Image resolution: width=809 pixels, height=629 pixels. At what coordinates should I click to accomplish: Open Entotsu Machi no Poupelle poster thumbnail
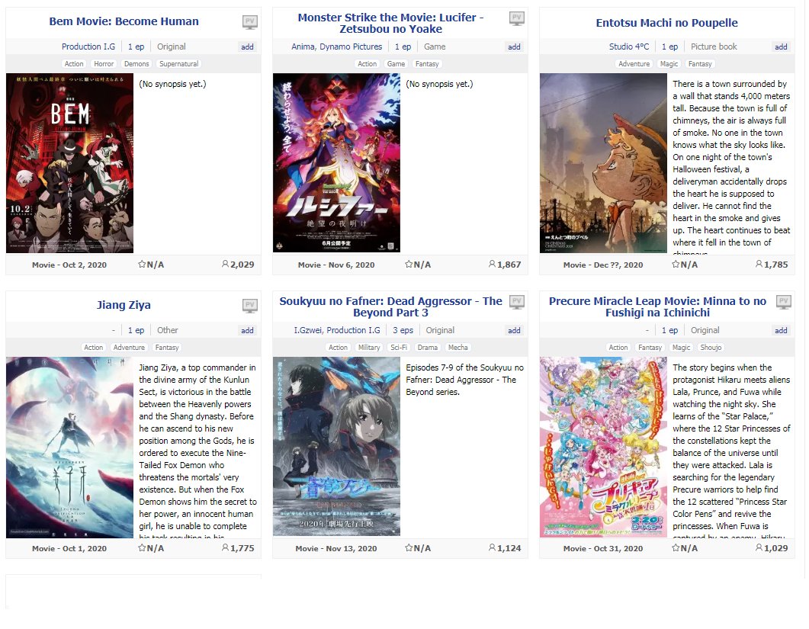pos(603,163)
